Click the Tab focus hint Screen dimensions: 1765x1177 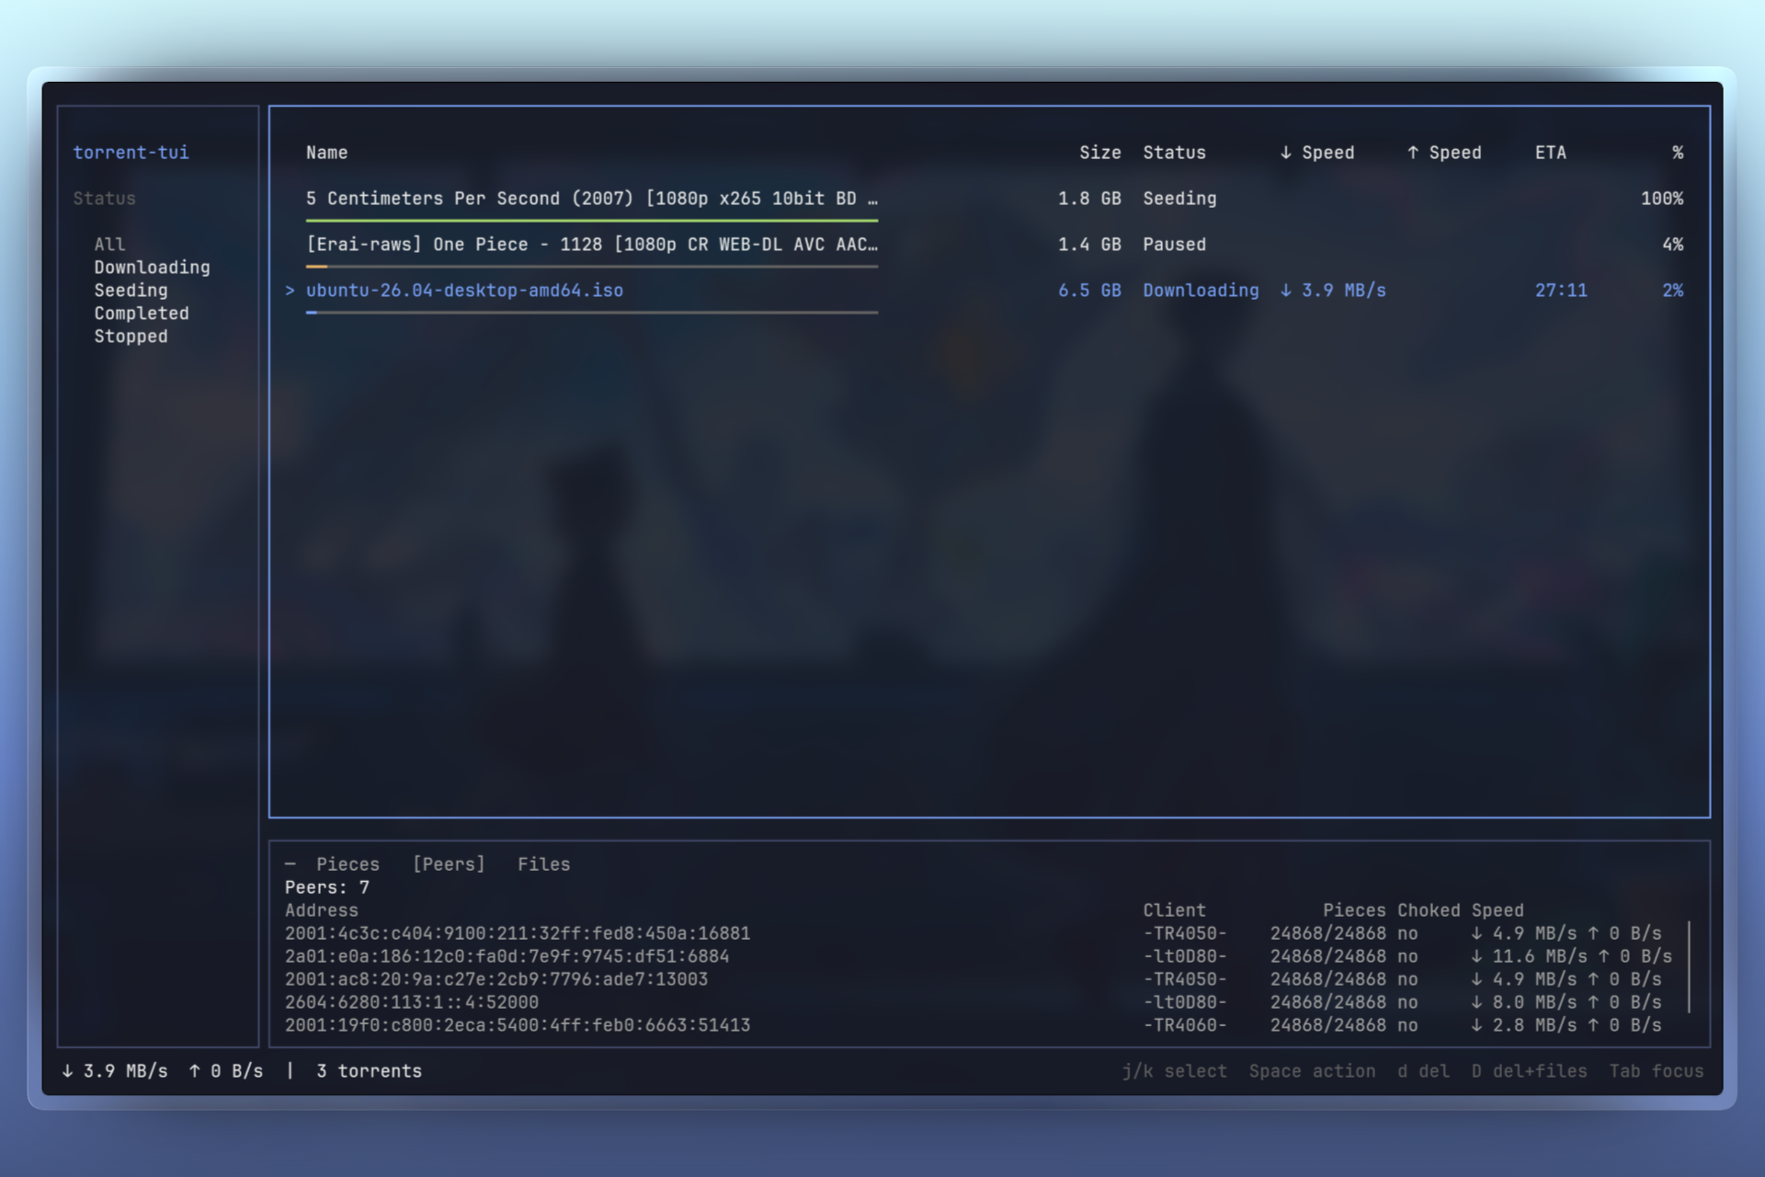pyautogui.click(x=1656, y=1071)
